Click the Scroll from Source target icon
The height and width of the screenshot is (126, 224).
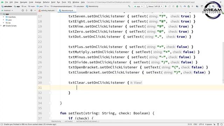23,10
